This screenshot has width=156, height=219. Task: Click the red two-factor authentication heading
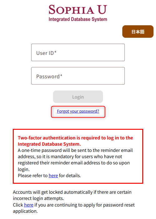[76, 141]
